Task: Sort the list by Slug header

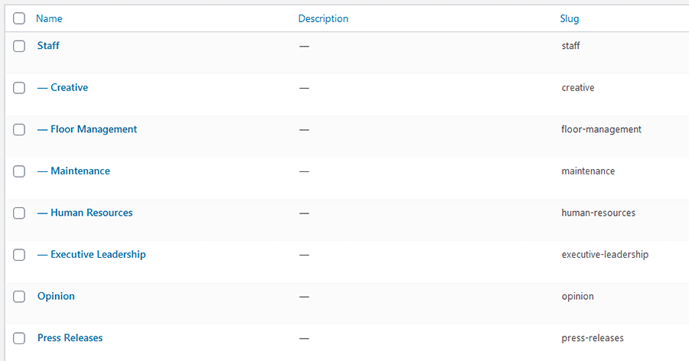Action: (569, 18)
